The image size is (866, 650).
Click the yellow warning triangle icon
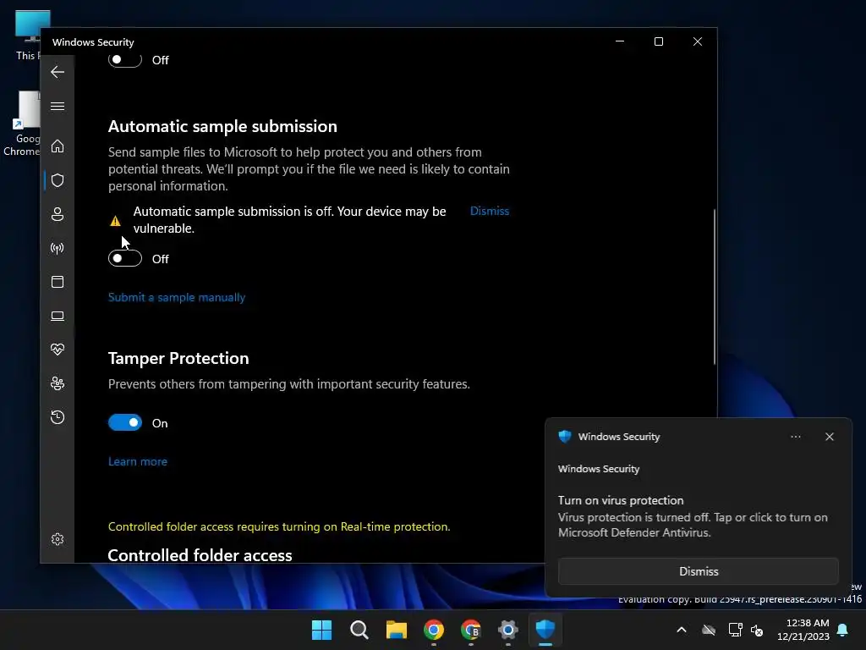115,221
